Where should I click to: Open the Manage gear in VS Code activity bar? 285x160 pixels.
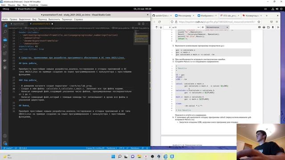(5, 143)
